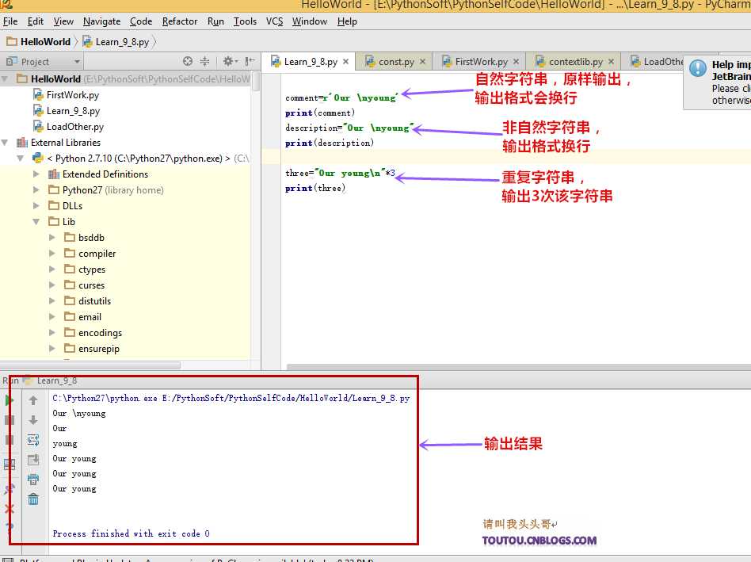Image resolution: width=751 pixels, height=562 pixels.
Task: Stop the running process
Action: click(x=8, y=420)
